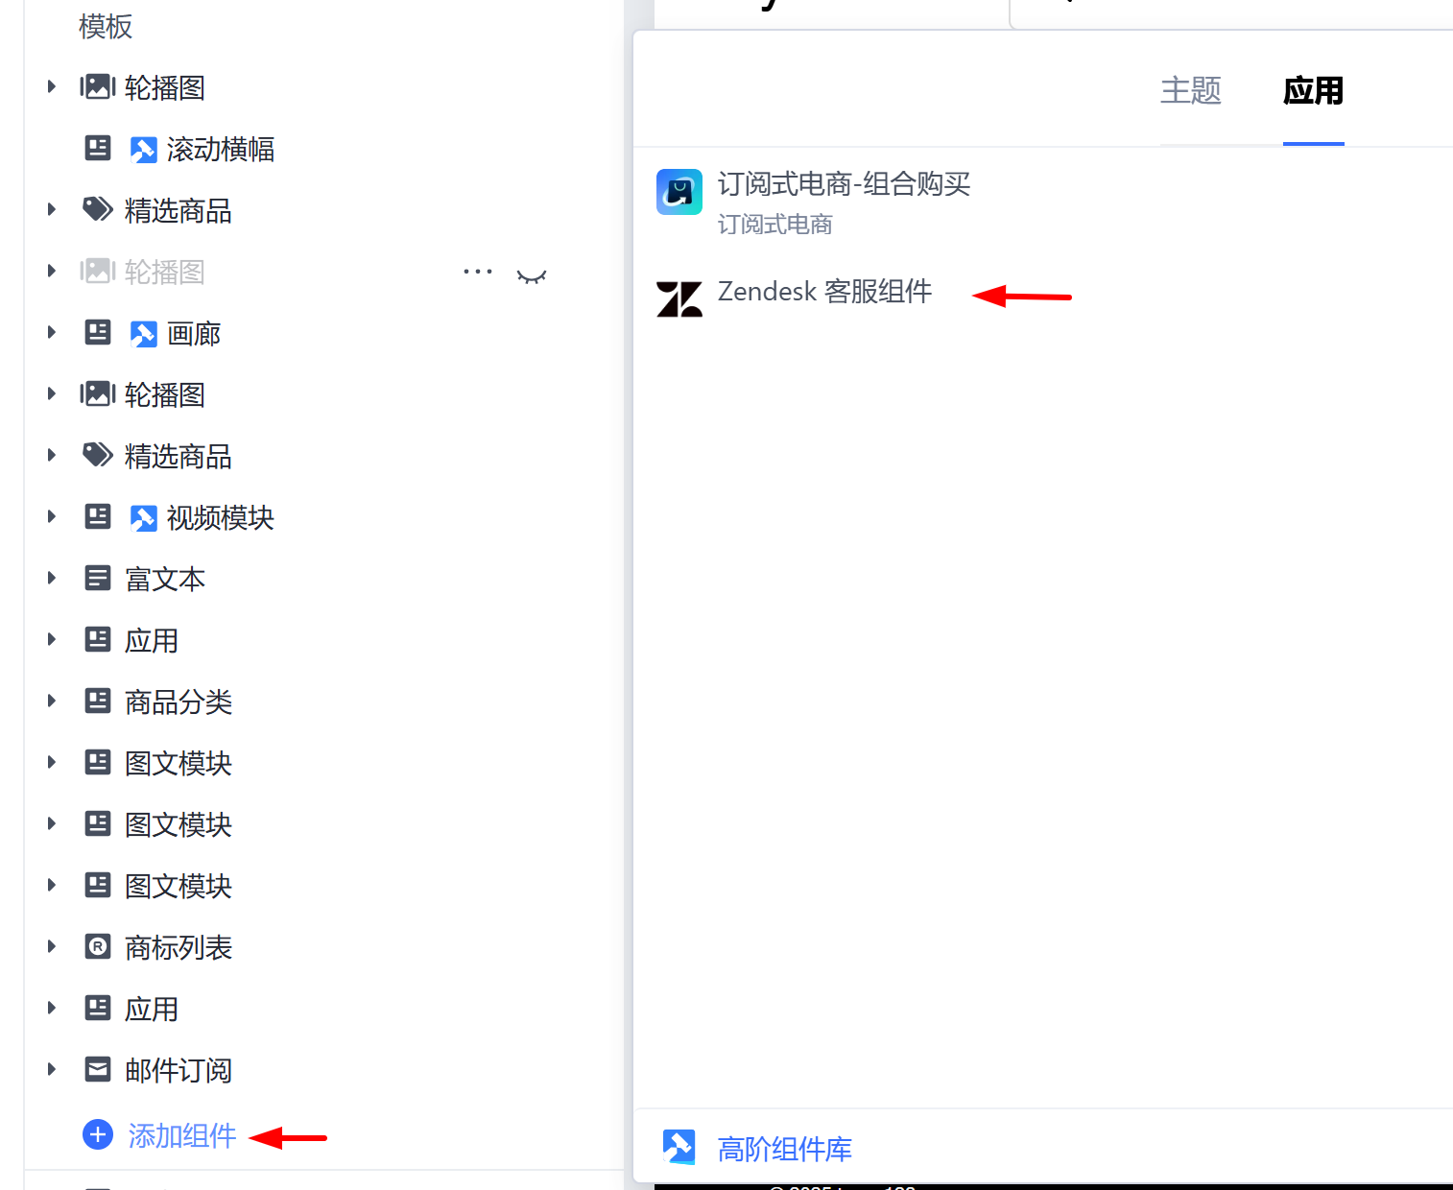
Task: Click the subscription e-commerce app icon
Action: (679, 192)
